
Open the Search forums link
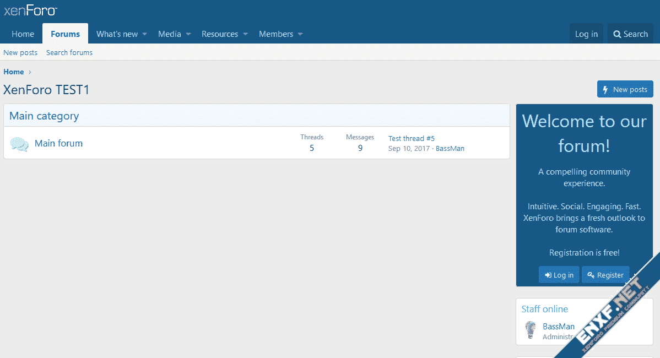click(x=69, y=53)
